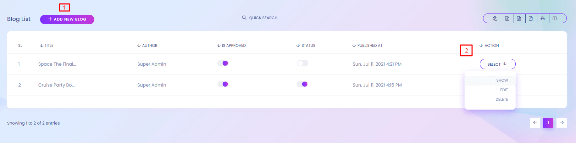Print the blog list table
Image resolution: width=576 pixels, height=143 pixels.
pos(543,18)
